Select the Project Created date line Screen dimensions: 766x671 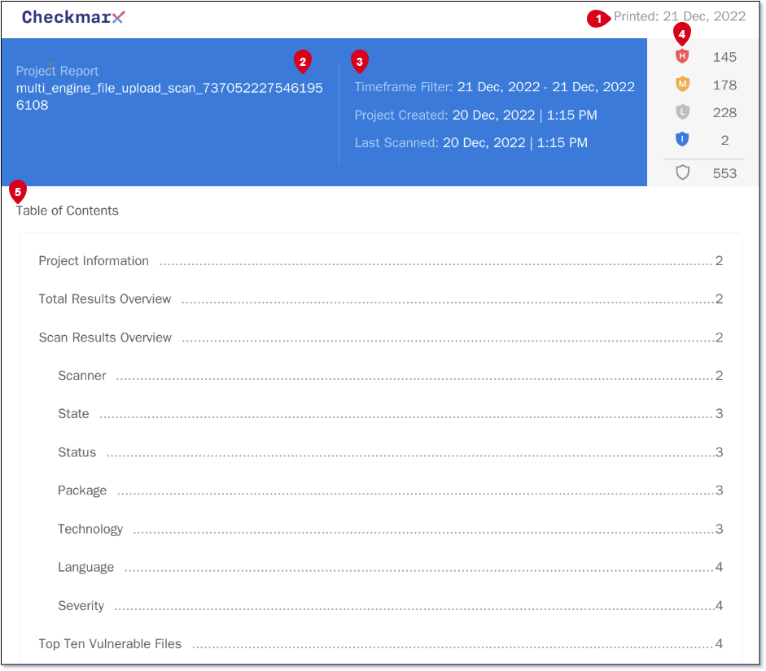tap(476, 115)
